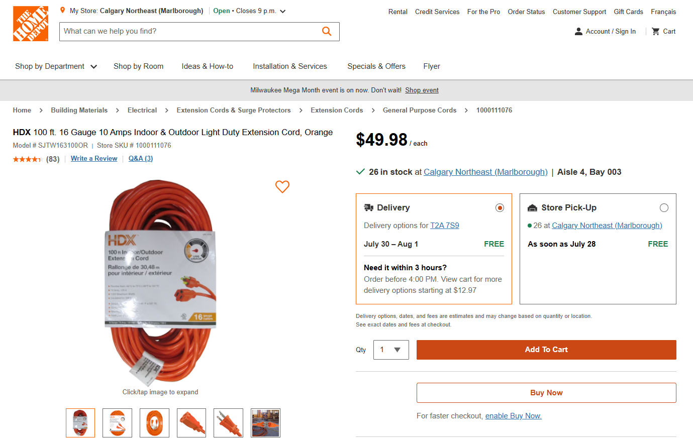The height and width of the screenshot is (440, 693).
Task: Select the Extension Cords breadcrumb
Action: (337, 110)
